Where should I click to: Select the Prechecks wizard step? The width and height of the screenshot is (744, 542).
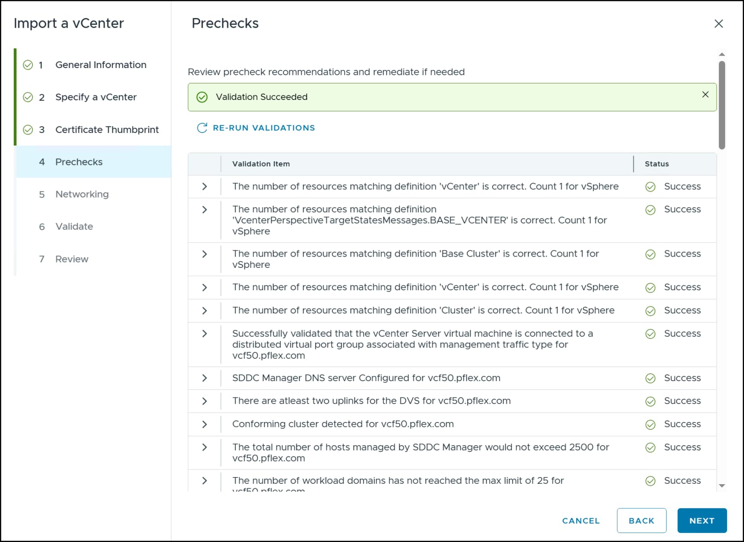[94, 162]
